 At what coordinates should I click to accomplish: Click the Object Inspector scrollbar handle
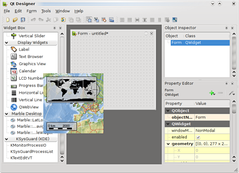point(234,53)
